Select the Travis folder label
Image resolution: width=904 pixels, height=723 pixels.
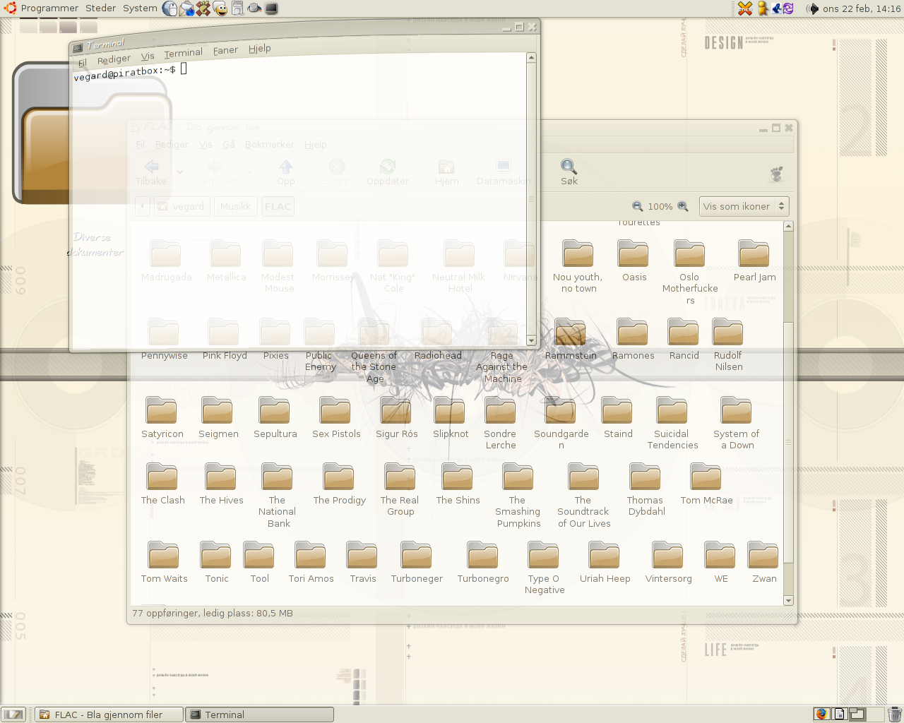363,579
